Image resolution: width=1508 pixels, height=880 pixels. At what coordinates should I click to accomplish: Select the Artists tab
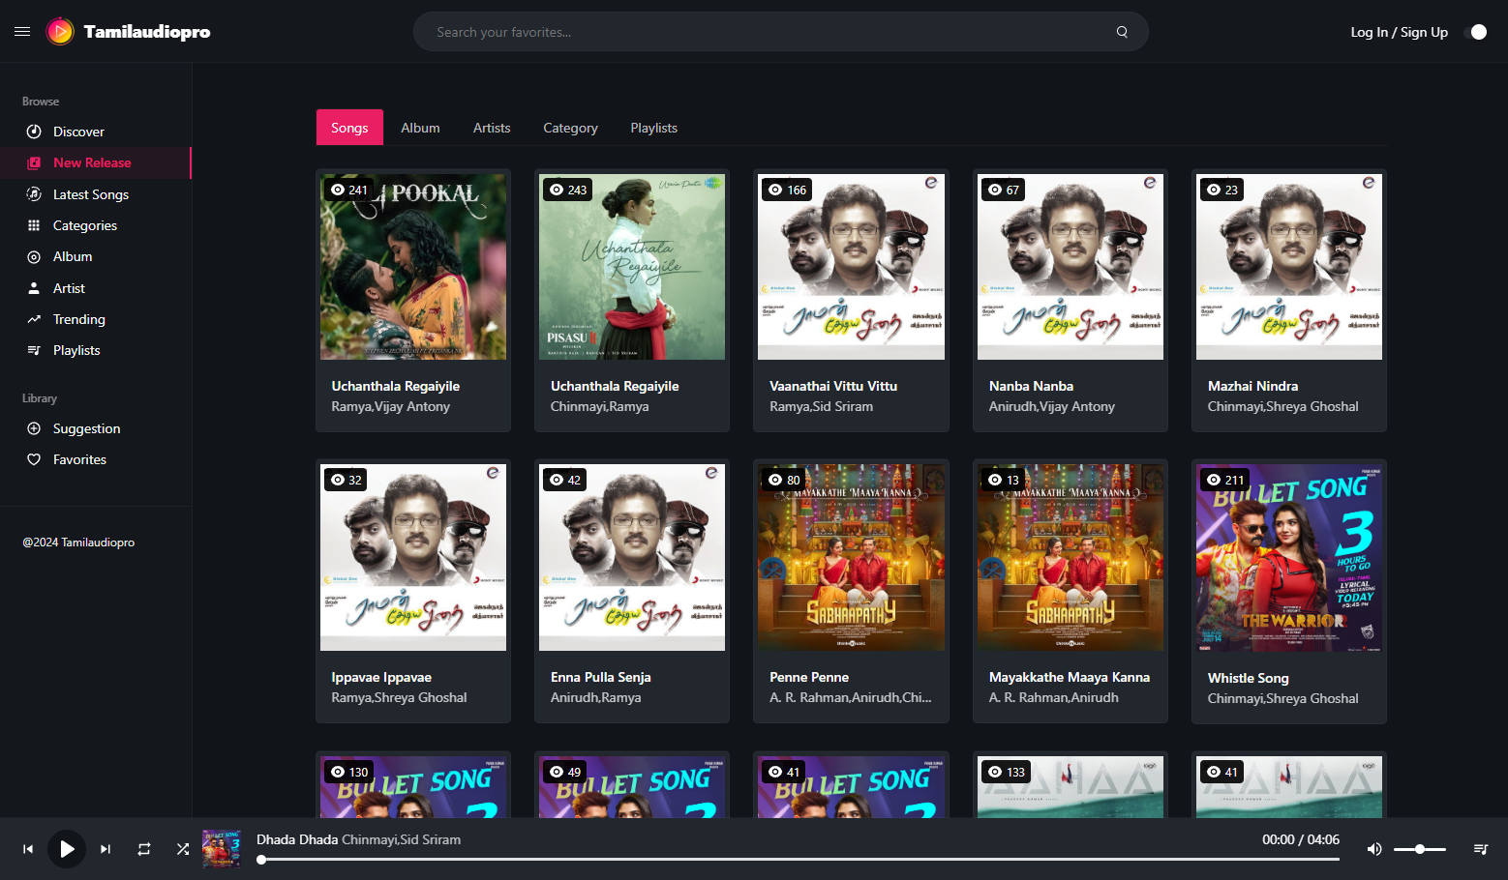pyautogui.click(x=492, y=128)
